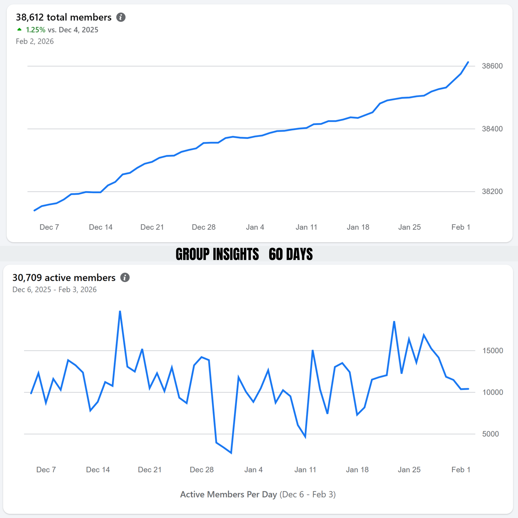Click the 38600 y-axis label
This screenshot has height=518, width=518.
[x=492, y=66]
